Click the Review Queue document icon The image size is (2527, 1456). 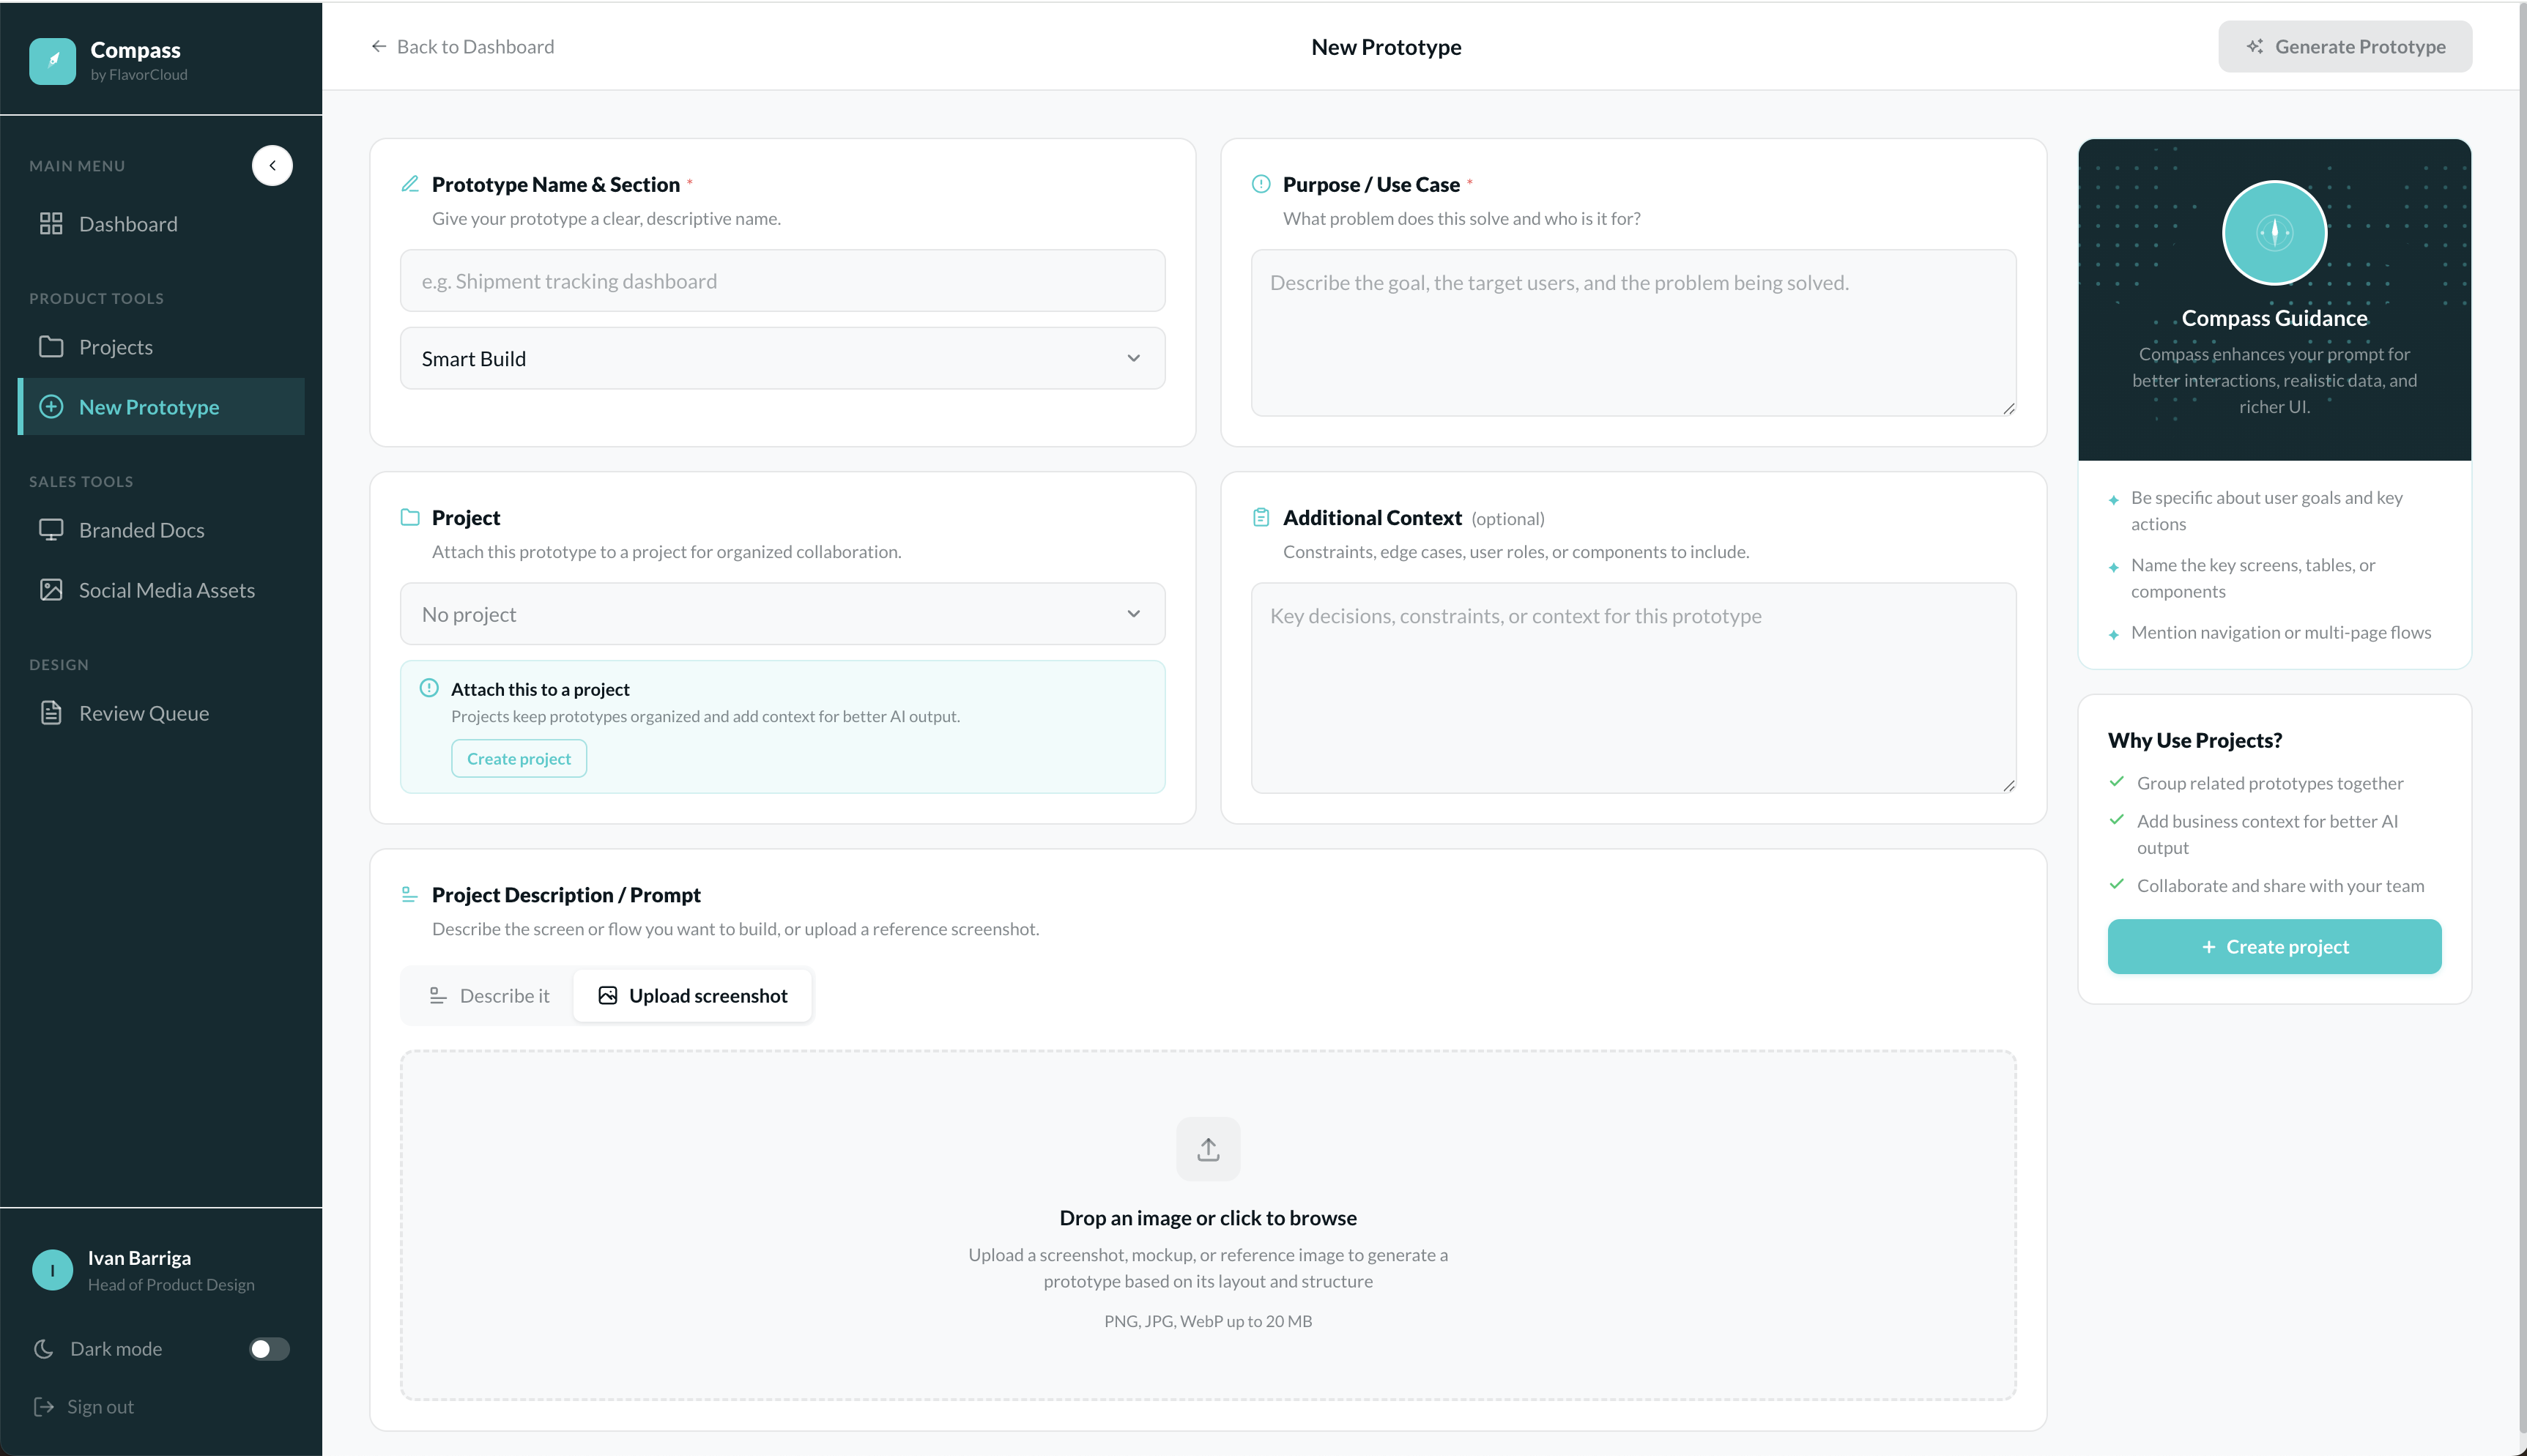[x=51, y=713]
